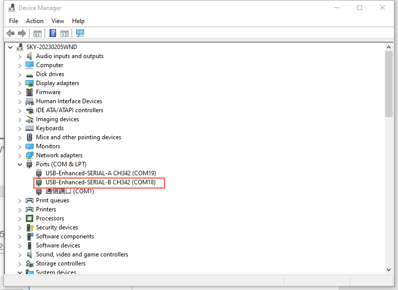Expand Sound, video and game controllers
398x290 pixels.
20,254
